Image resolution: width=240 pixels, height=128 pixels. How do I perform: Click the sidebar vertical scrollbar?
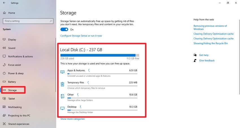tap(56, 64)
